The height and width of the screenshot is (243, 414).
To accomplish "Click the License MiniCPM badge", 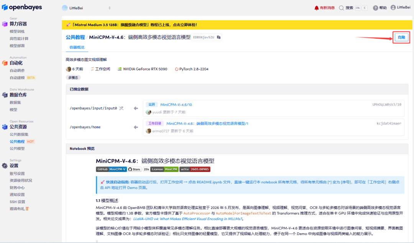I will (x=164, y=169).
